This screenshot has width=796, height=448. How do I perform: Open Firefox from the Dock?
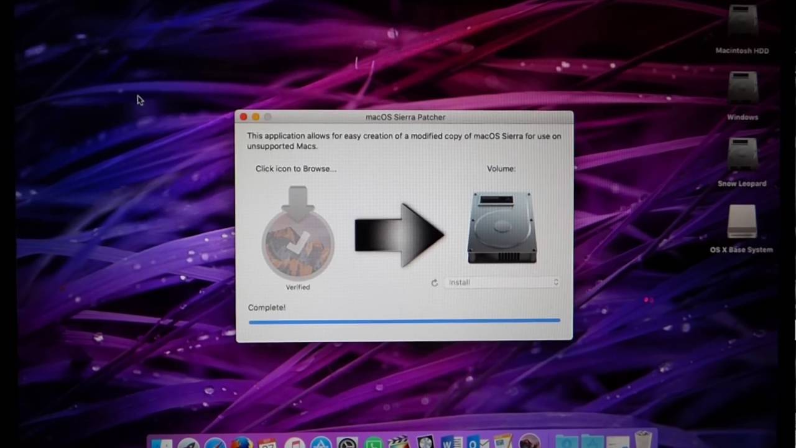[x=242, y=442]
